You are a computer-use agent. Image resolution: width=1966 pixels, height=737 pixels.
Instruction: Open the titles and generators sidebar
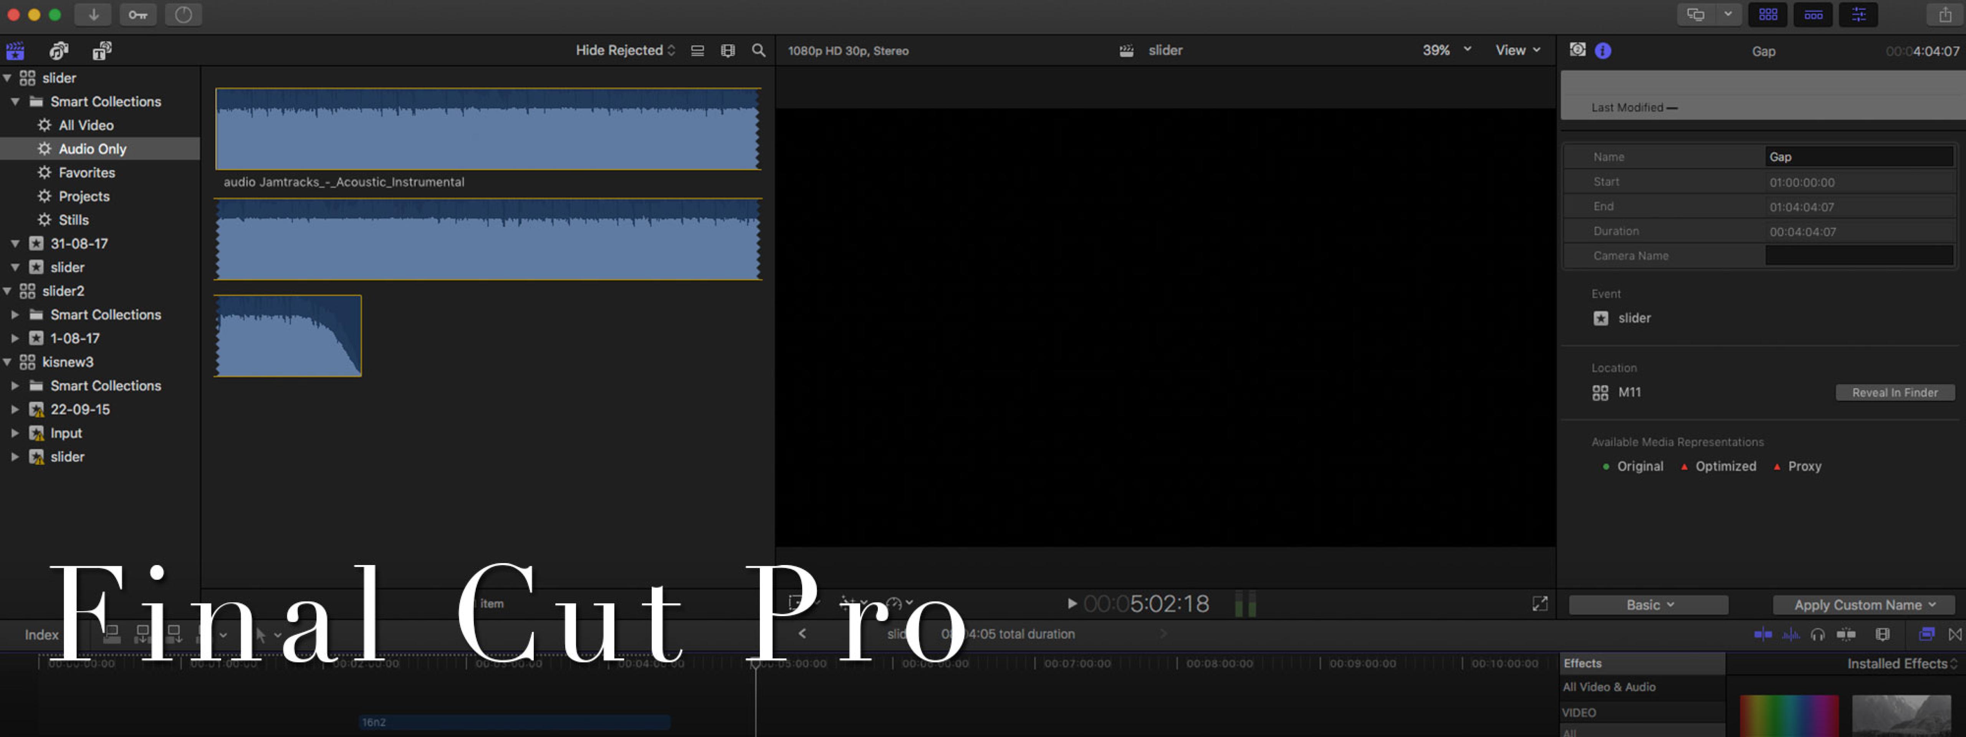pos(101,50)
